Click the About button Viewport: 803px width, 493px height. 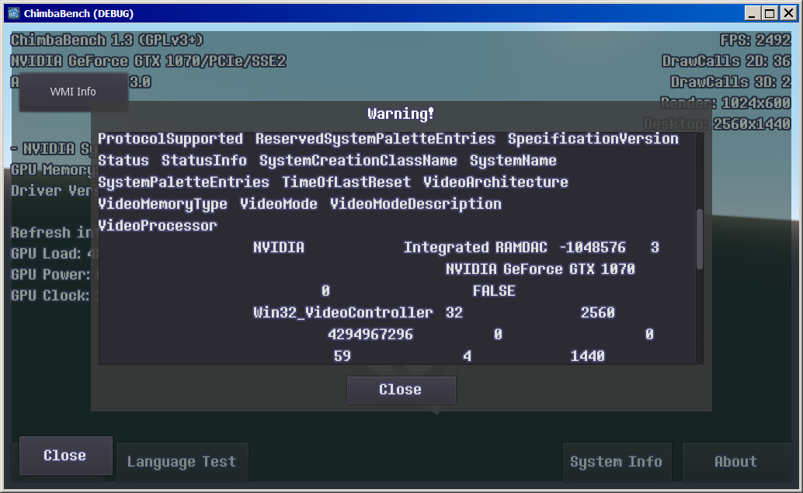(736, 462)
